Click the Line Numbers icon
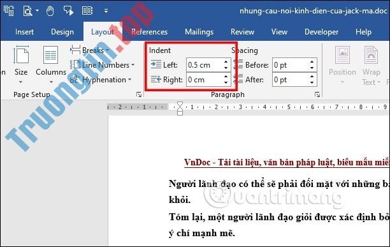This screenshot has width=390, height=247. pos(75,64)
